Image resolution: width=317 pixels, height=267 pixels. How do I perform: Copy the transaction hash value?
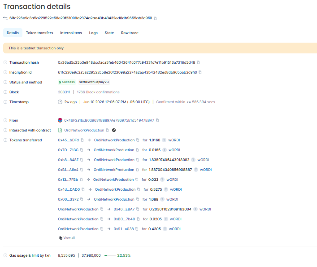click(198, 62)
